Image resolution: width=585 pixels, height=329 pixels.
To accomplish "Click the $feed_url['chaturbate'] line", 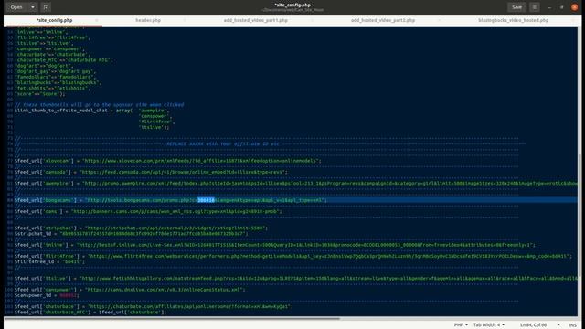I will 154,306.
